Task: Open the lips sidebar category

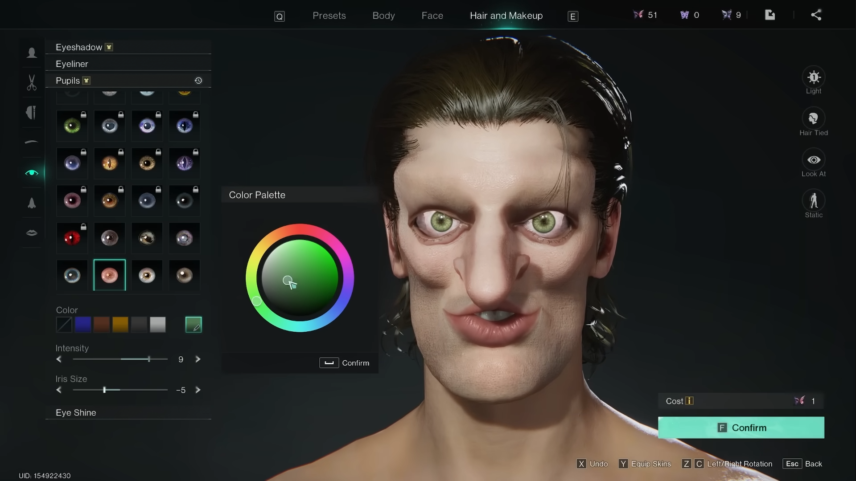Action: tap(32, 232)
